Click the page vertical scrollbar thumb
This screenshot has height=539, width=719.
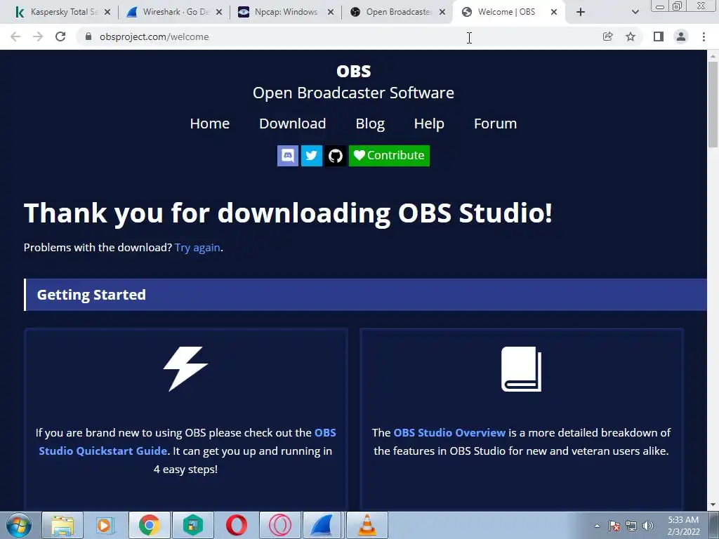coord(713,105)
